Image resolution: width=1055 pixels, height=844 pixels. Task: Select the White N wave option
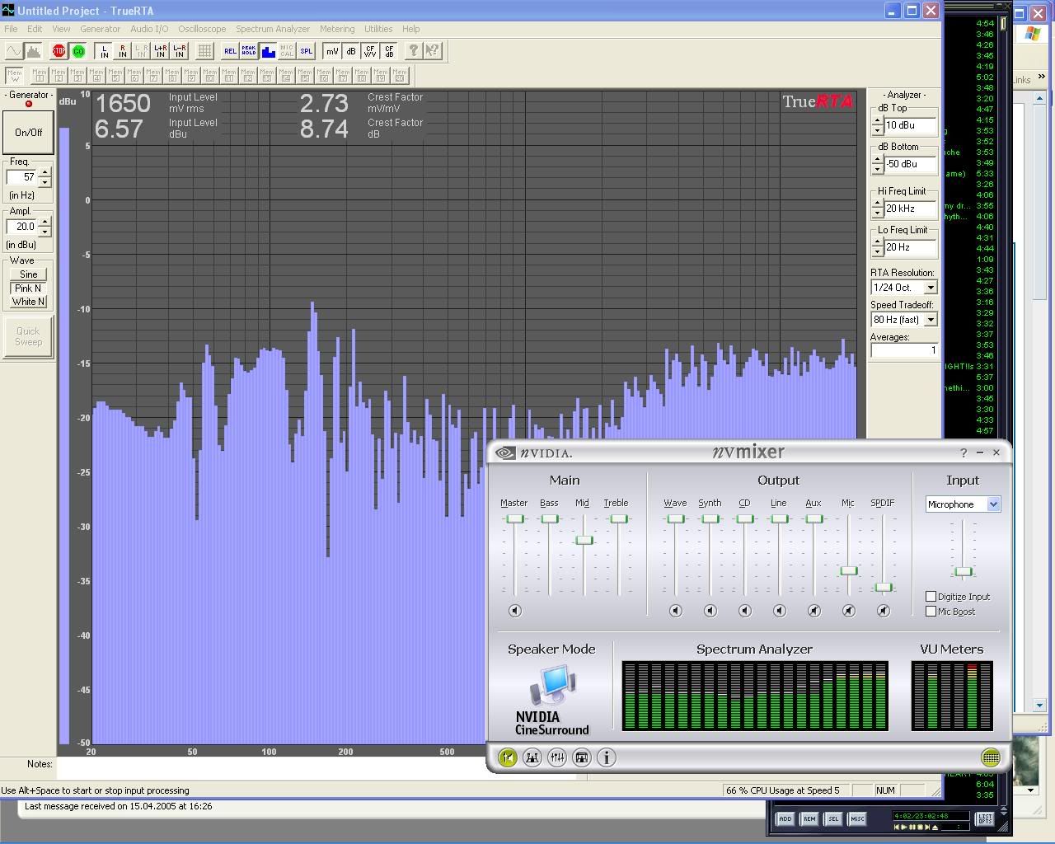29,302
